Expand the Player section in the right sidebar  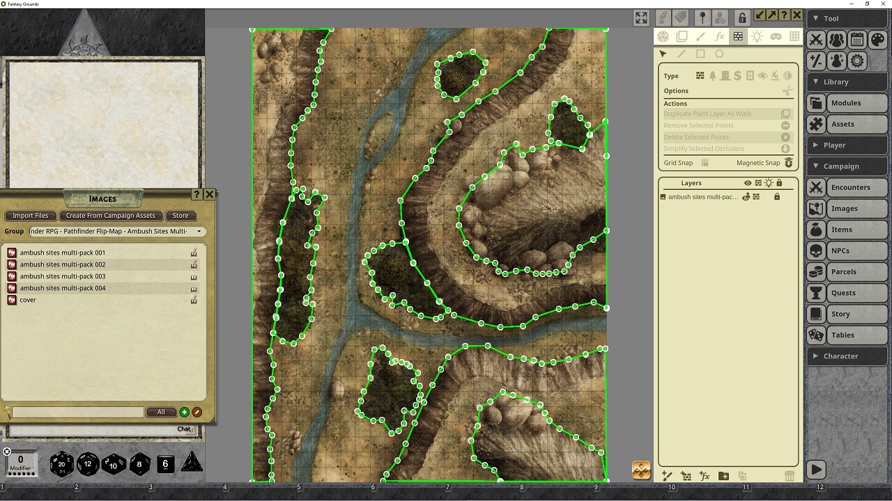pos(847,145)
